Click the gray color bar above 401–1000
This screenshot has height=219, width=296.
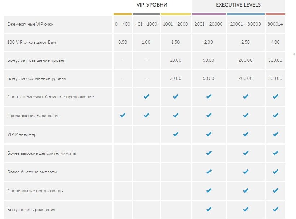(x=146, y=14)
